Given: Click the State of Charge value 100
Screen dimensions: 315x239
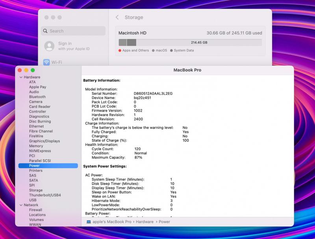Looking at the screenshot, I should coord(185,141).
